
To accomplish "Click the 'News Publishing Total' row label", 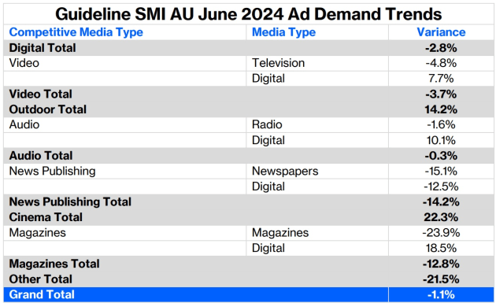I will (x=70, y=201).
